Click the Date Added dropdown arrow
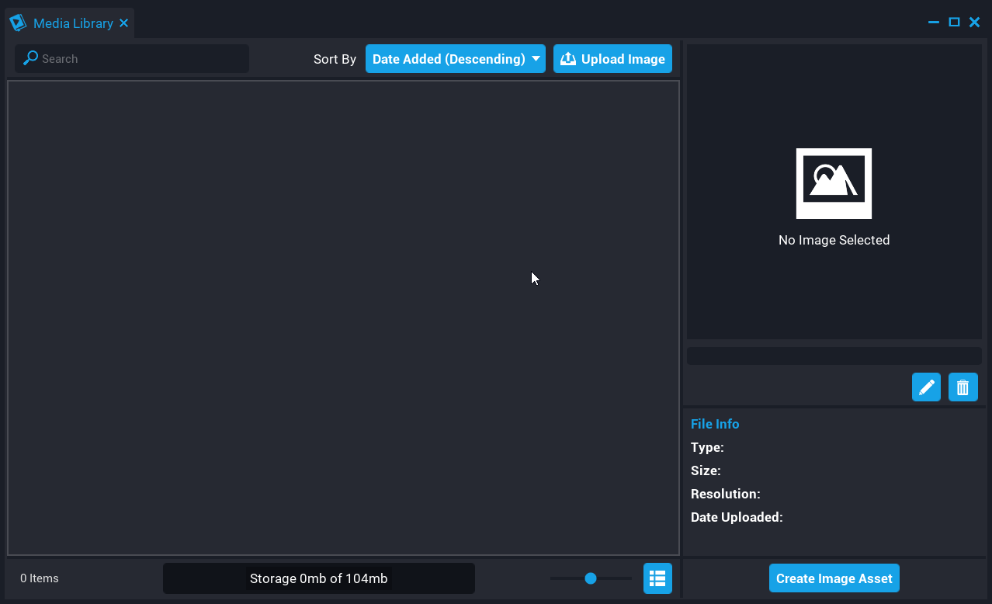The image size is (992, 604). pos(536,59)
